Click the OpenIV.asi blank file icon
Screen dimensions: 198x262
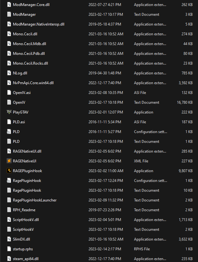point(9,93)
